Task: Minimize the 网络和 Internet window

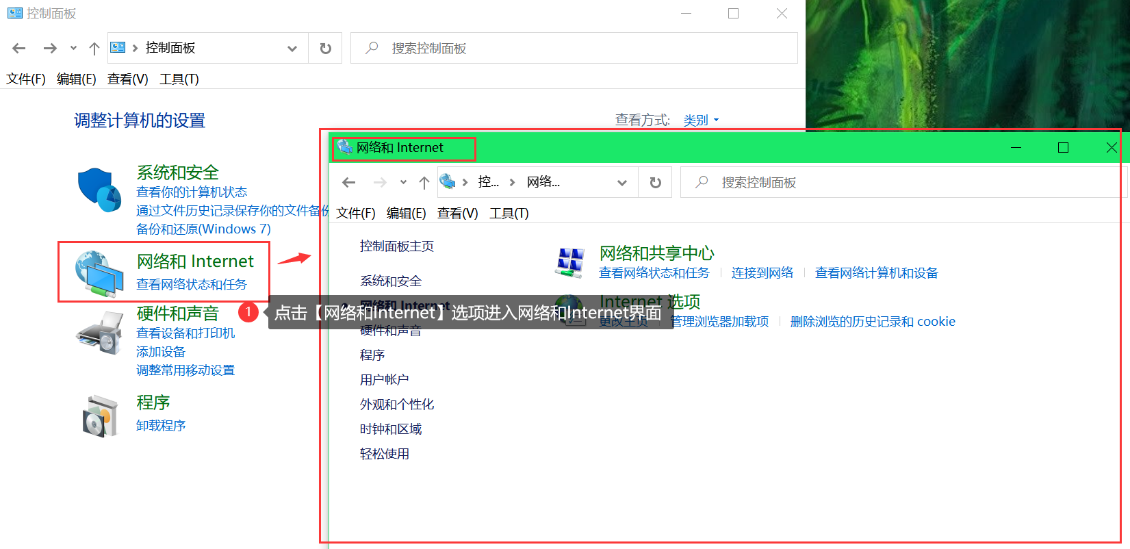Action: coord(1016,147)
